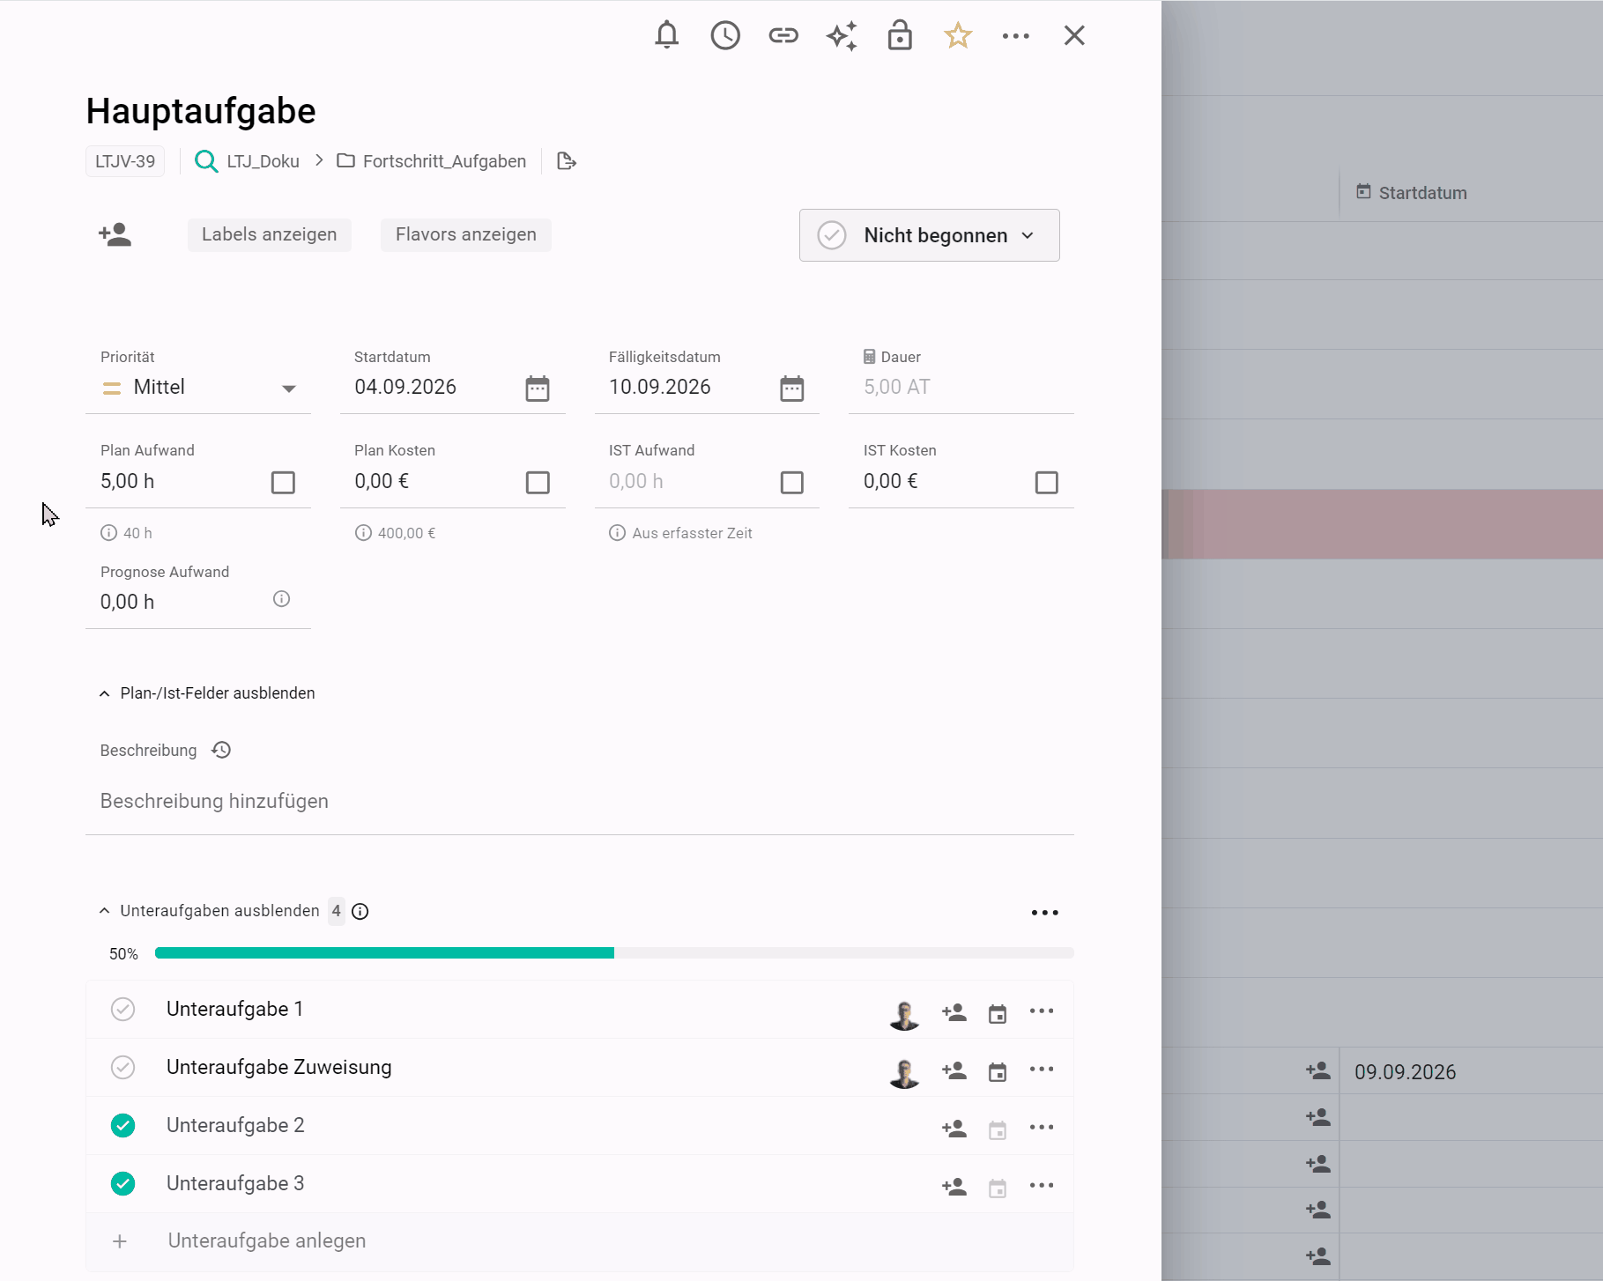
Task: Open the notification bell
Action: tap(667, 35)
